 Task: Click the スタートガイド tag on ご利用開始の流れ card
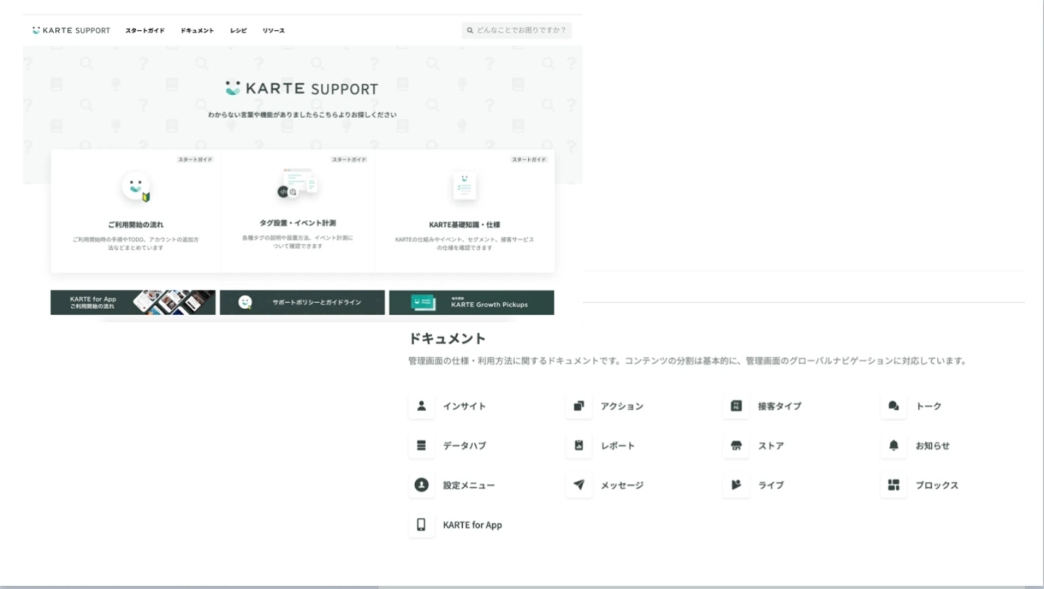(x=195, y=160)
